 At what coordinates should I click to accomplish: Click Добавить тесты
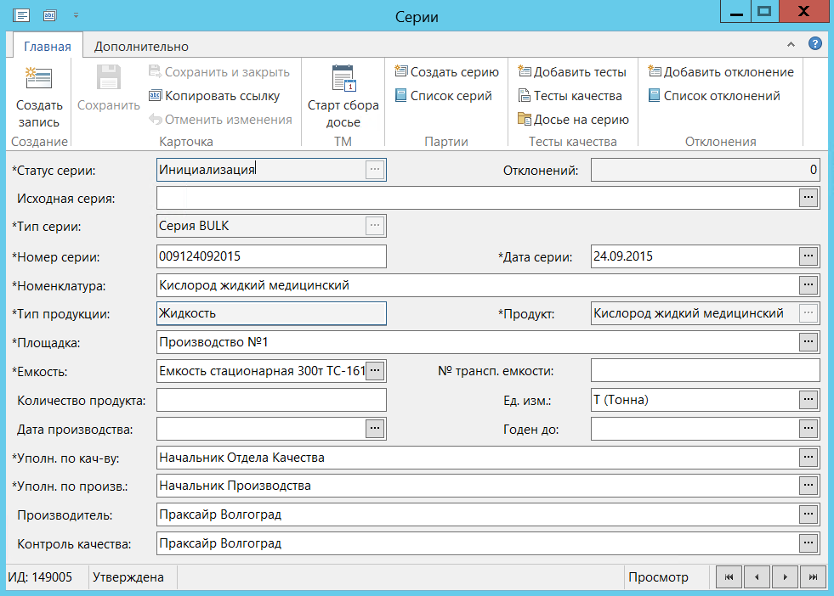coord(572,71)
